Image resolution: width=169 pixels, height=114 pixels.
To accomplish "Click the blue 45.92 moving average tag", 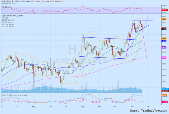I will [164, 41].
